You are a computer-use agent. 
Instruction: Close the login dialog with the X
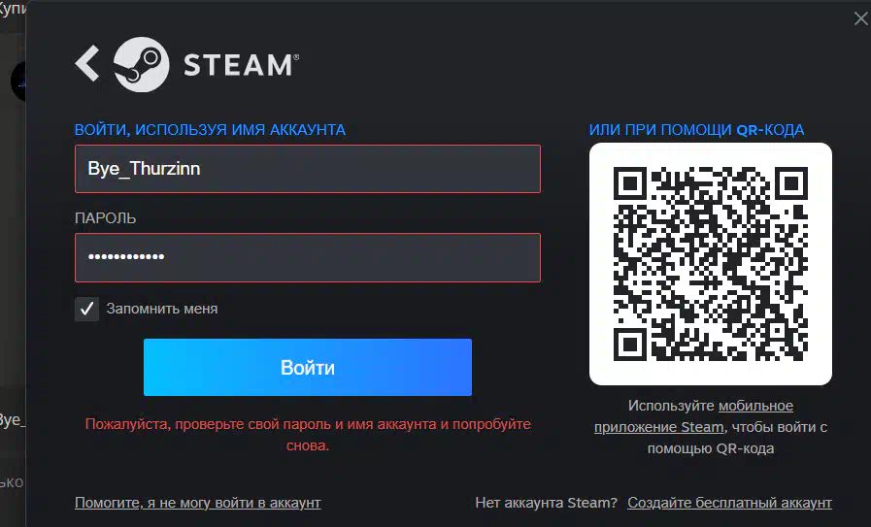(860, 18)
